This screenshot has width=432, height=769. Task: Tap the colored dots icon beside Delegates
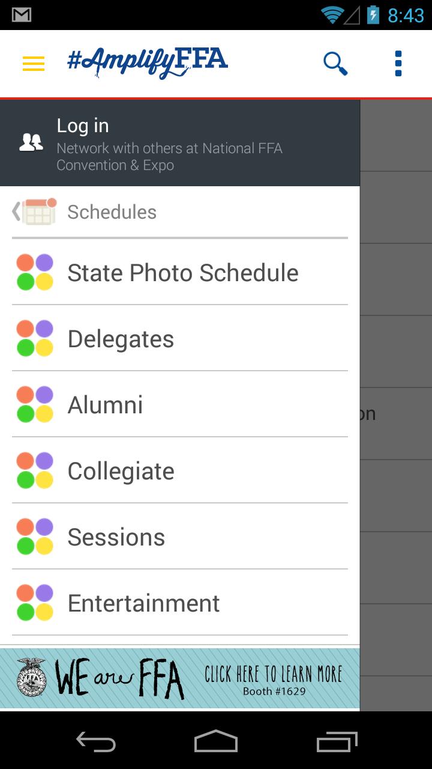point(35,338)
